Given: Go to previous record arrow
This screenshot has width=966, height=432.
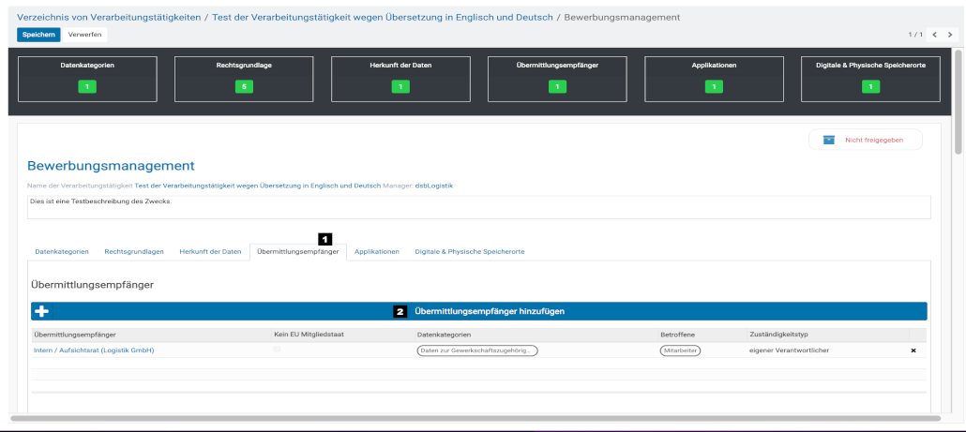Looking at the screenshot, I should click(x=934, y=35).
